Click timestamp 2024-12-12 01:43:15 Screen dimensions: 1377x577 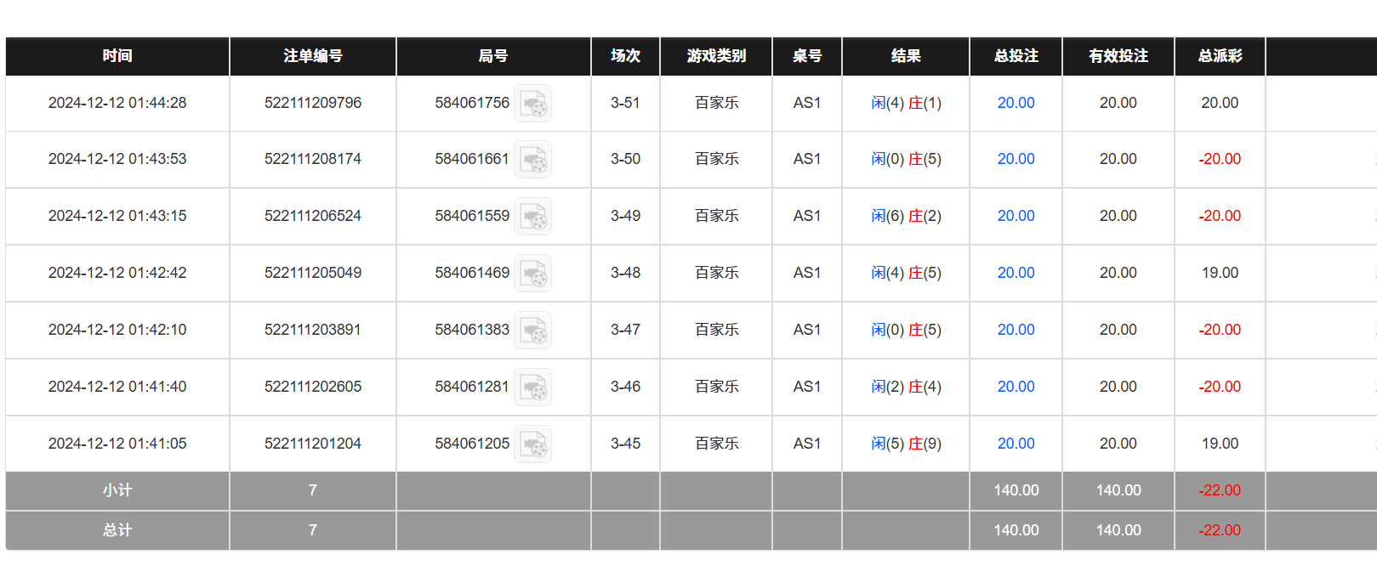[117, 216]
